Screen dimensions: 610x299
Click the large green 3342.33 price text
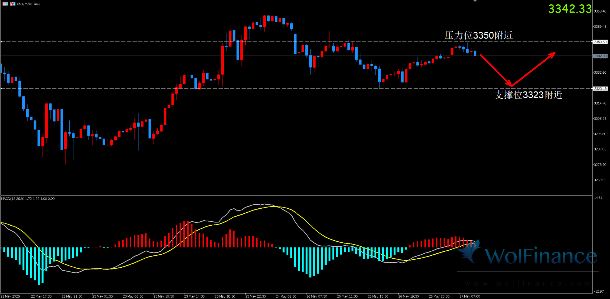pos(570,9)
